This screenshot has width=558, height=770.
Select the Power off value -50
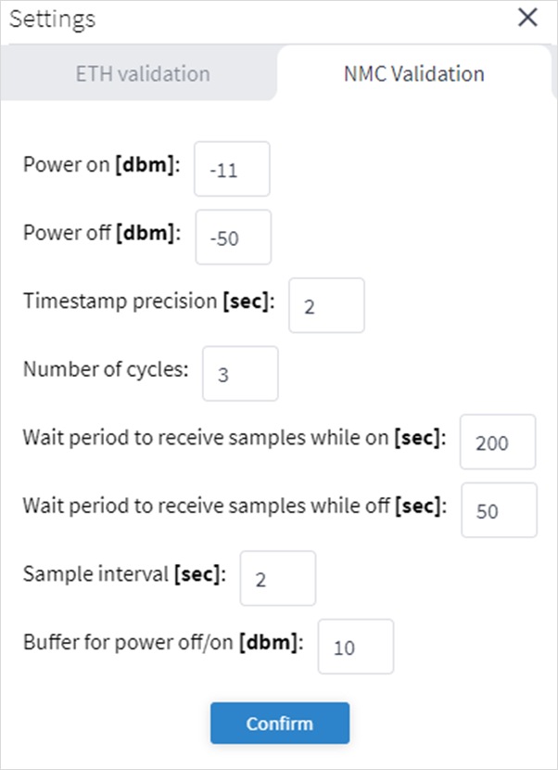coord(233,237)
